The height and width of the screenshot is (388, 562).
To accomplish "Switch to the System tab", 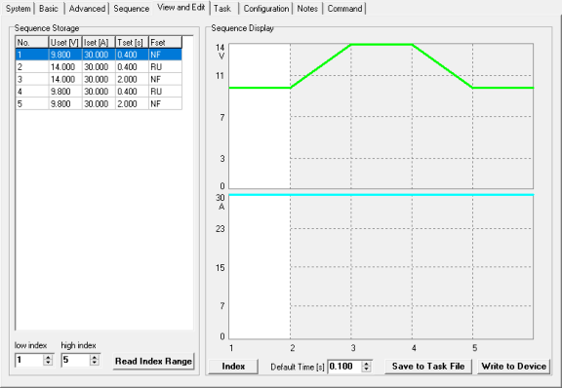I will pyautogui.click(x=18, y=8).
